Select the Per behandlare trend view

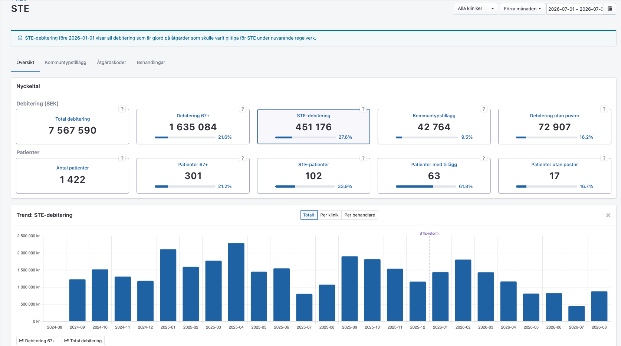(x=360, y=215)
